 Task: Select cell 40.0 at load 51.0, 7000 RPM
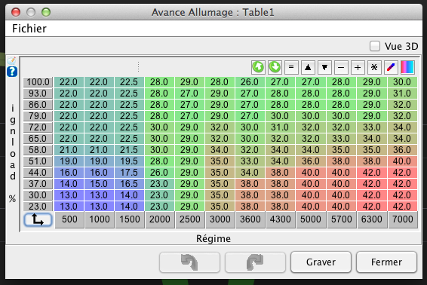pyautogui.click(x=402, y=161)
